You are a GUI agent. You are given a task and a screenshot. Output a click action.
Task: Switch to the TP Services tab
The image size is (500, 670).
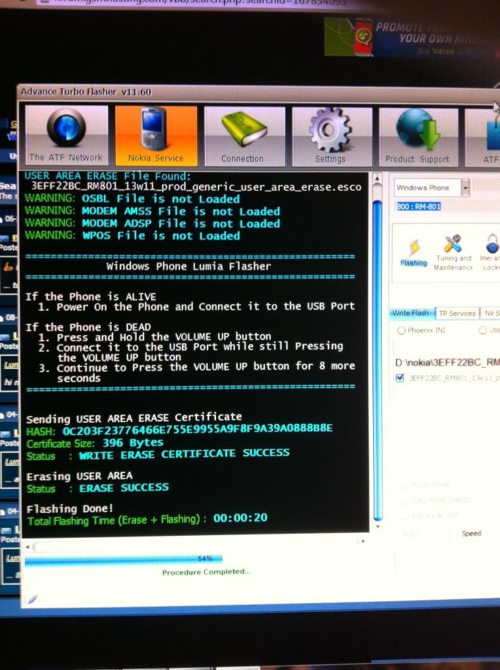(457, 313)
